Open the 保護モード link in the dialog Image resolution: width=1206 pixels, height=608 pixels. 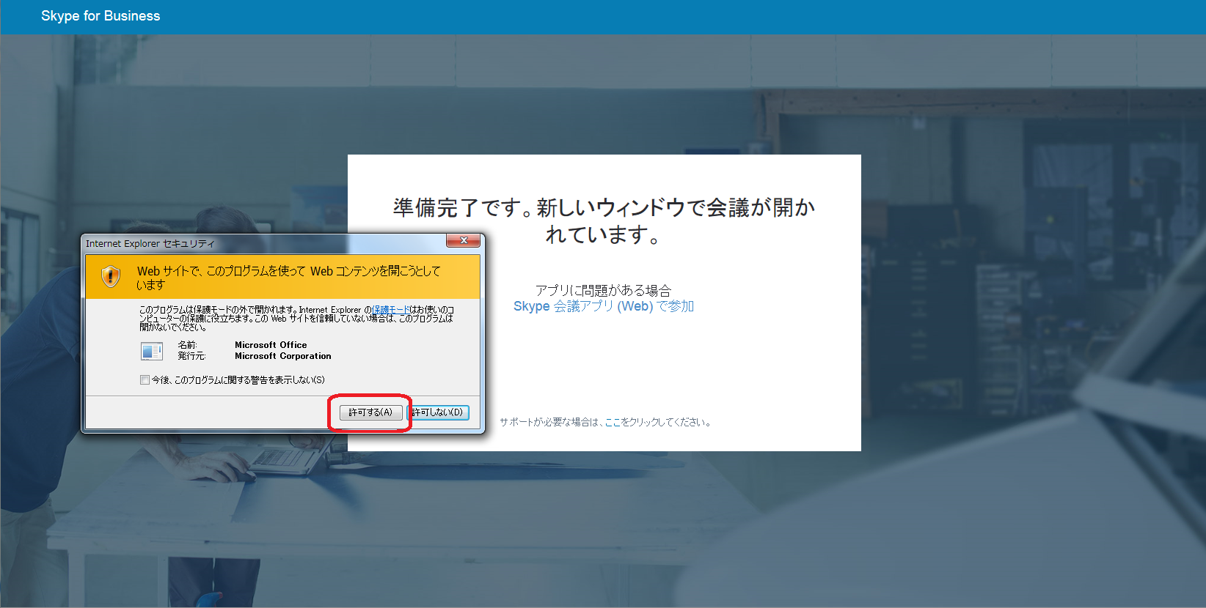[x=391, y=310]
